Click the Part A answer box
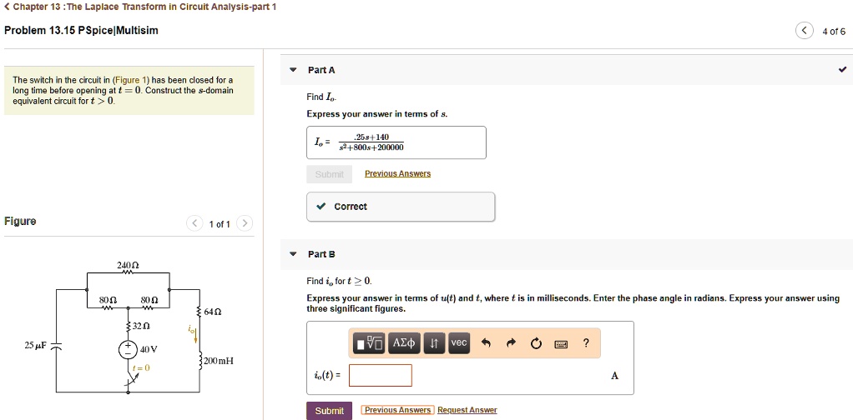This screenshot has width=853, height=420. pos(396,142)
